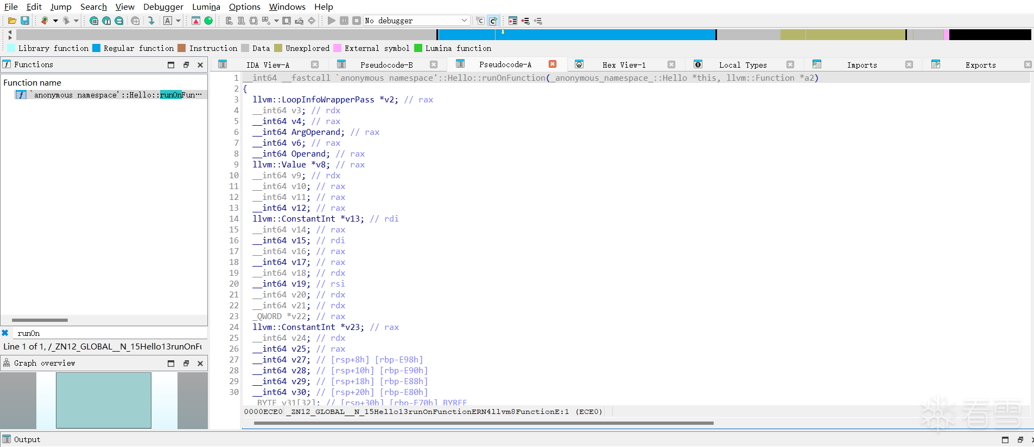Click the green circle toolbar icon
The height and width of the screenshot is (447, 1034).
click(x=208, y=21)
